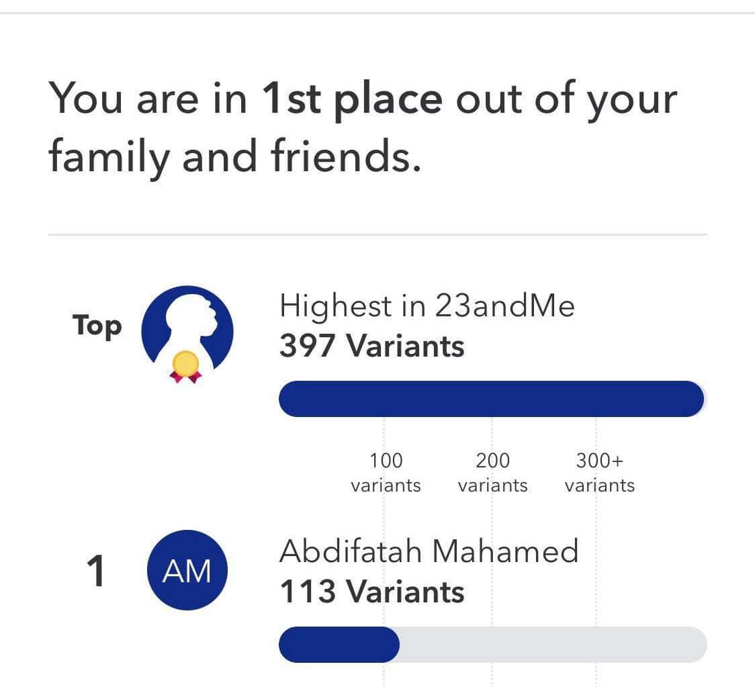The height and width of the screenshot is (687, 755).
Task: Open Abdifatah Mahamed's profile name
Action: [429, 551]
